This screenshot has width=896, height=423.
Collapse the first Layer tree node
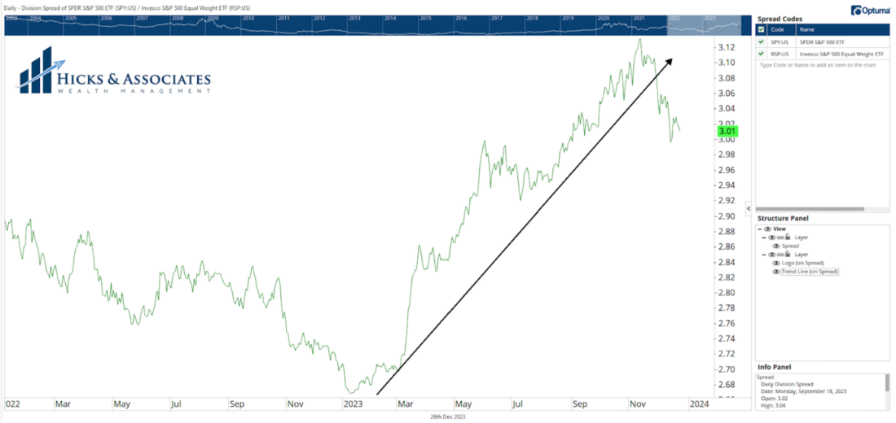click(763, 238)
